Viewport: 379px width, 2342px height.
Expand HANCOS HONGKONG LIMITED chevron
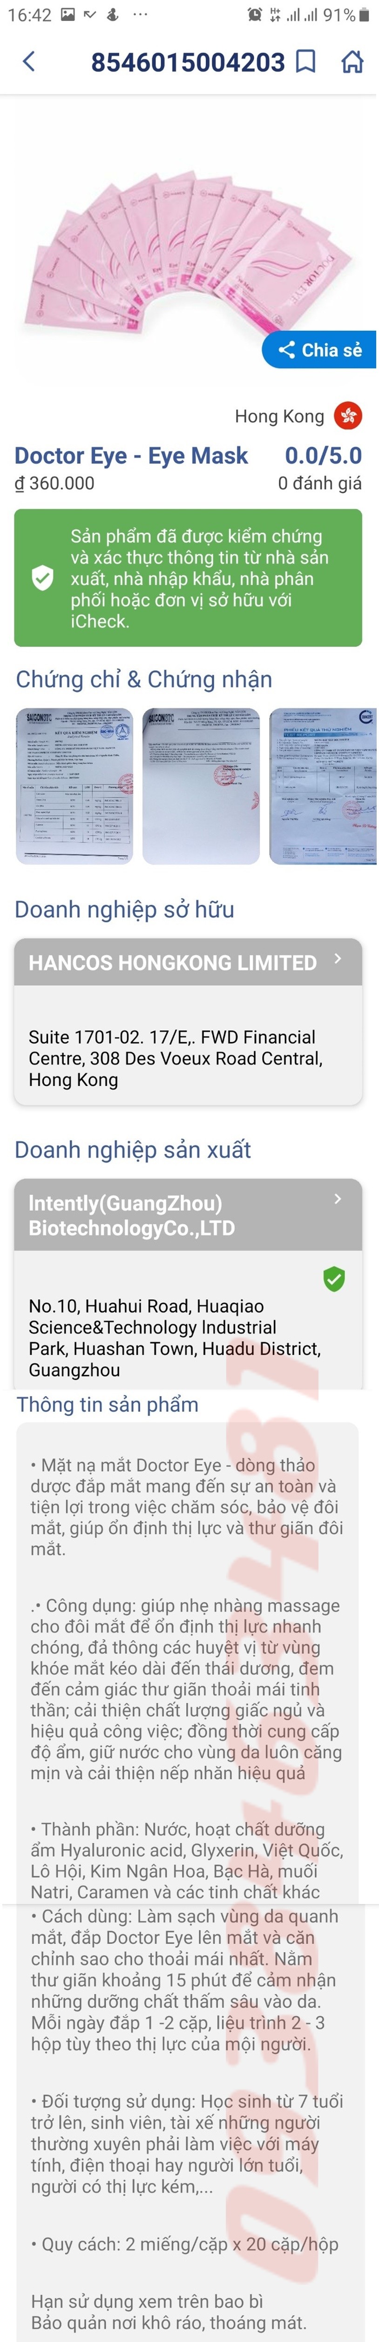pos(338,959)
